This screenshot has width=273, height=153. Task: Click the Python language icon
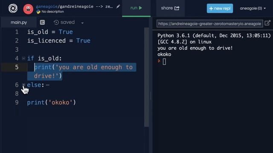[38, 12]
